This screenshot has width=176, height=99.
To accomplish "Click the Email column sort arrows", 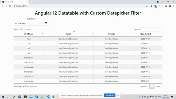I will click(92, 34).
